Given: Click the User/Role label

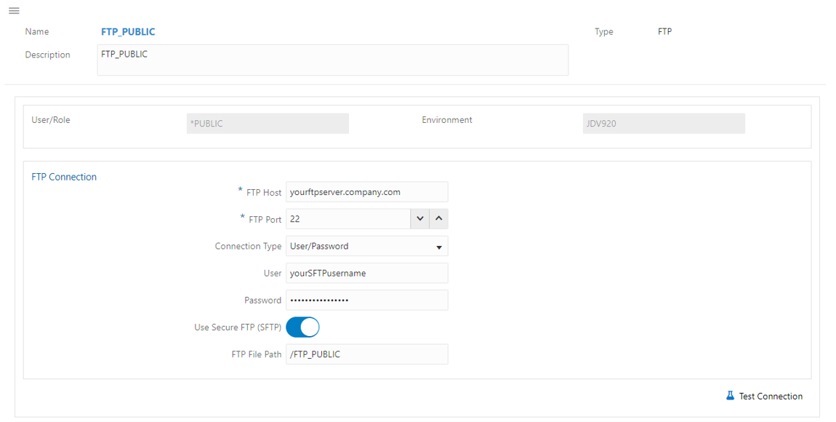Looking at the screenshot, I should coord(51,120).
